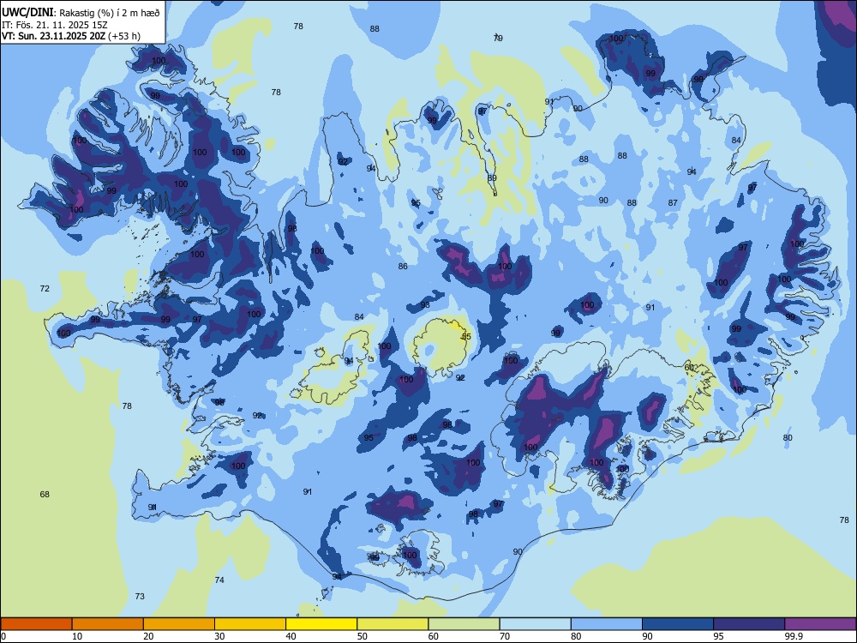
Task: Click the amber 20–30 legend swatch
Action: point(179,624)
